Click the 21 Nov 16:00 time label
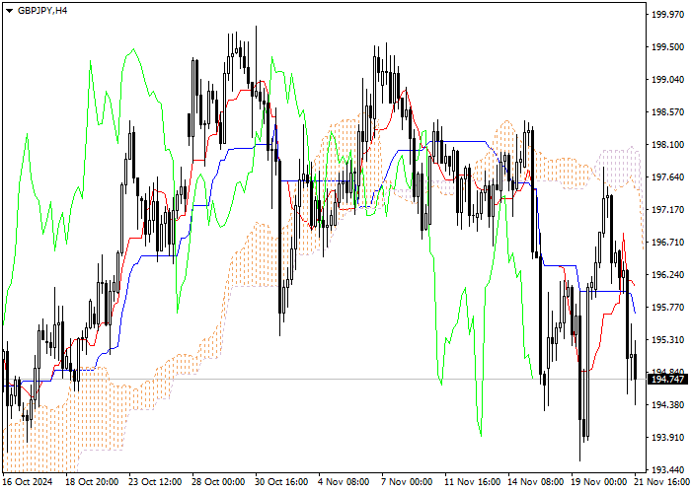The height and width of the screenshot is (493, 691). coord(662,482)
